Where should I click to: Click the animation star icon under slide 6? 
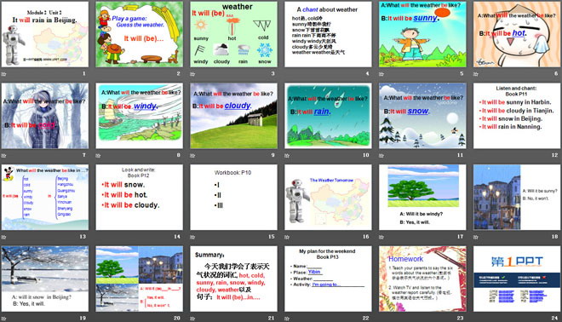[476, 74]
